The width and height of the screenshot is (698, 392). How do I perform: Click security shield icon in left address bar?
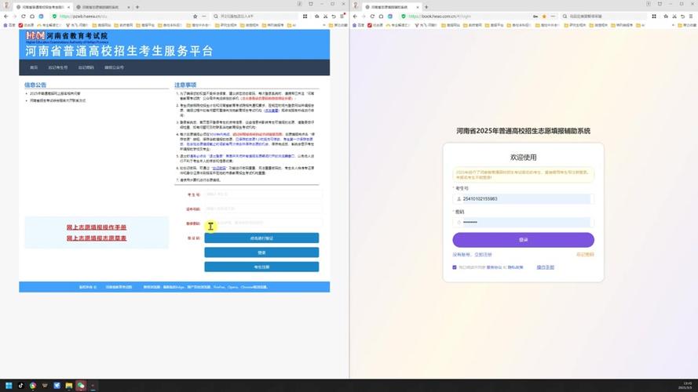tap(55, 16)
